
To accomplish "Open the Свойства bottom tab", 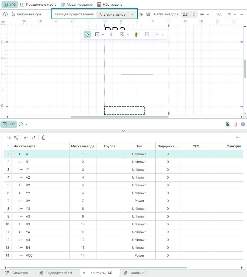I will [x=17, y=273].
